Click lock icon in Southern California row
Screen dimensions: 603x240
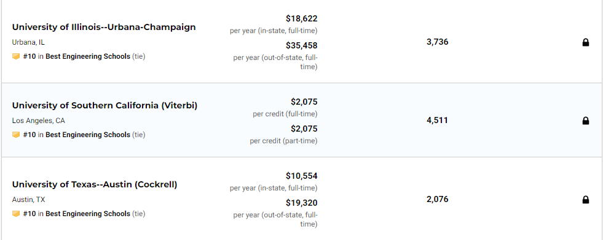(x=585, y=121)
